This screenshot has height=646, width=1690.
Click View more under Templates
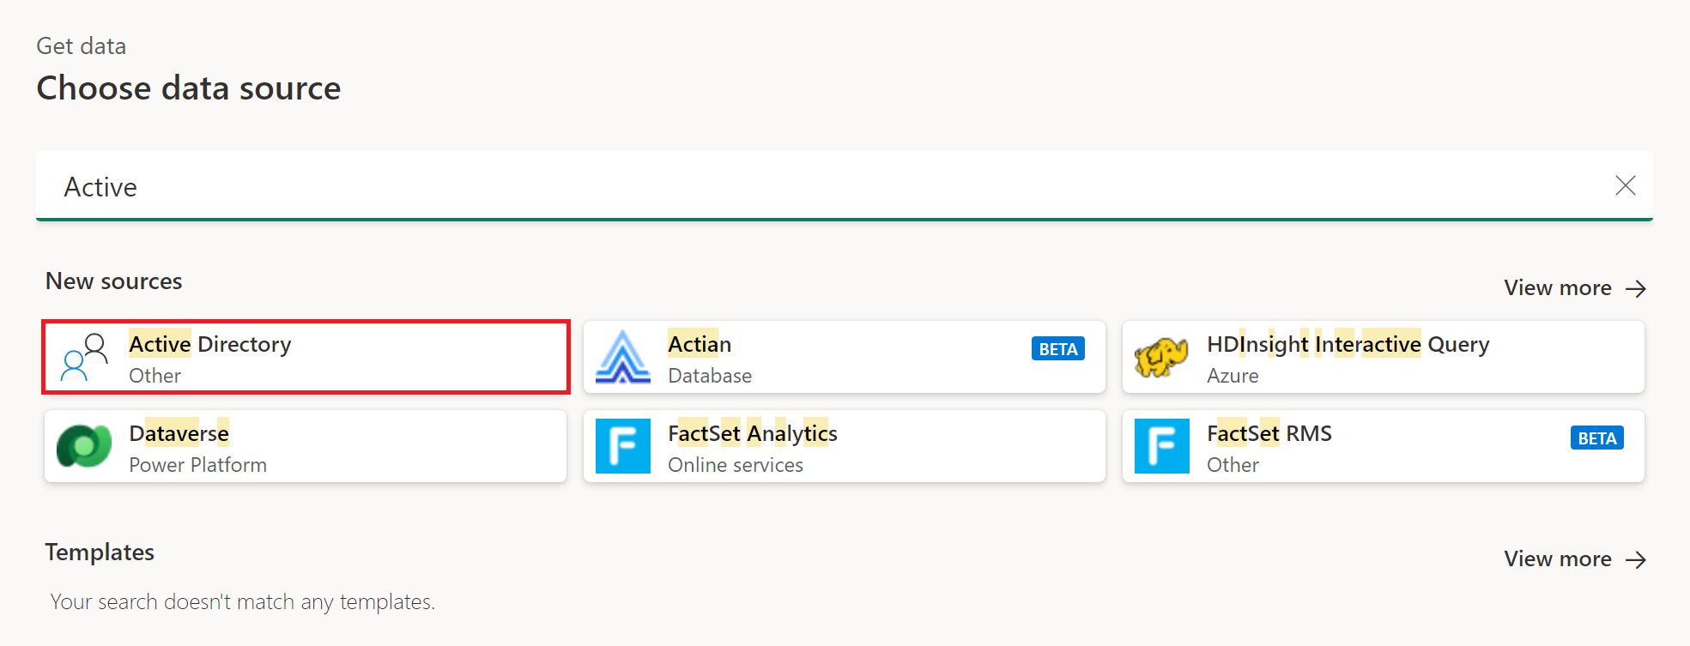point(1558,558)
